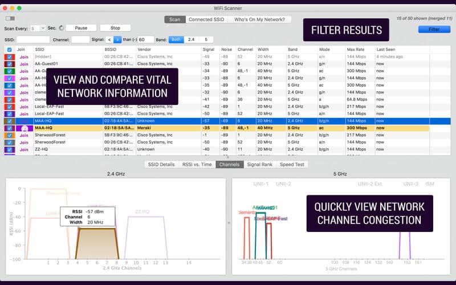Click Join for AA-Guest01 network
Viewport: 456px width, 285px height.
(23, 64)
